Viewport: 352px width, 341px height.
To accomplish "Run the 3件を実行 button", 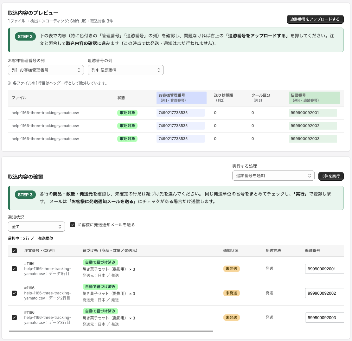I will coord(331,176).
